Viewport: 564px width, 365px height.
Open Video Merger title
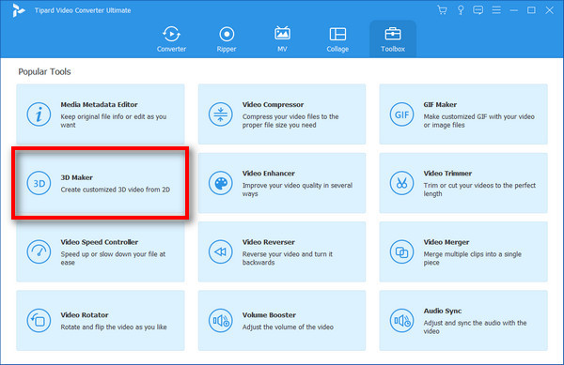tap(446, 242)
